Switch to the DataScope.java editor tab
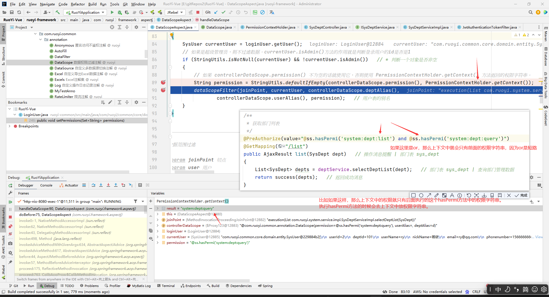 click(x=219, y=27)
